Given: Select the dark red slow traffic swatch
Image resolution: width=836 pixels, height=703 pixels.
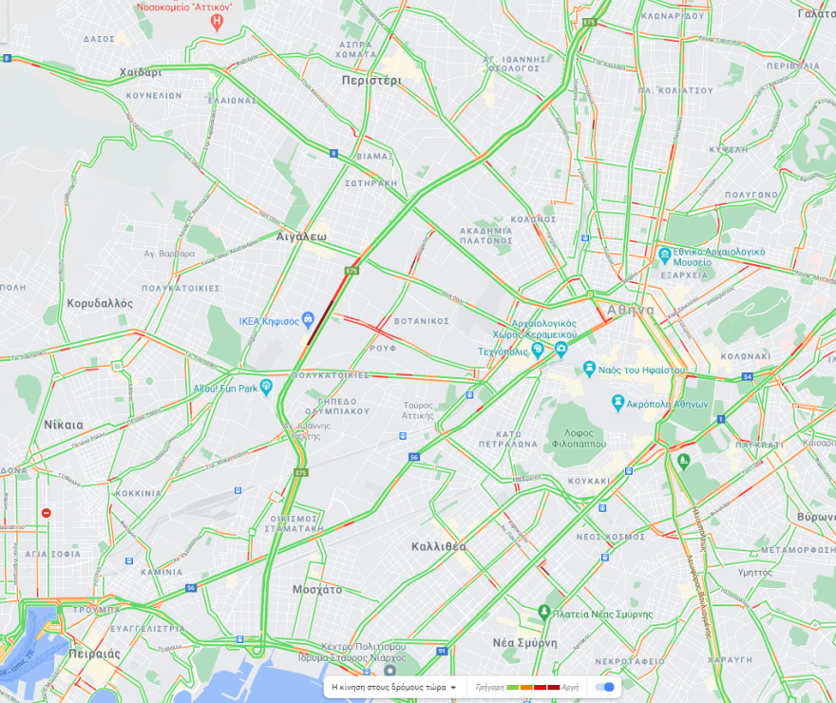Looking at the screenshot, I should (x=554, y=688).
